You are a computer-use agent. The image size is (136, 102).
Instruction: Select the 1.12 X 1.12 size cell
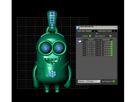tap(91, 46)
